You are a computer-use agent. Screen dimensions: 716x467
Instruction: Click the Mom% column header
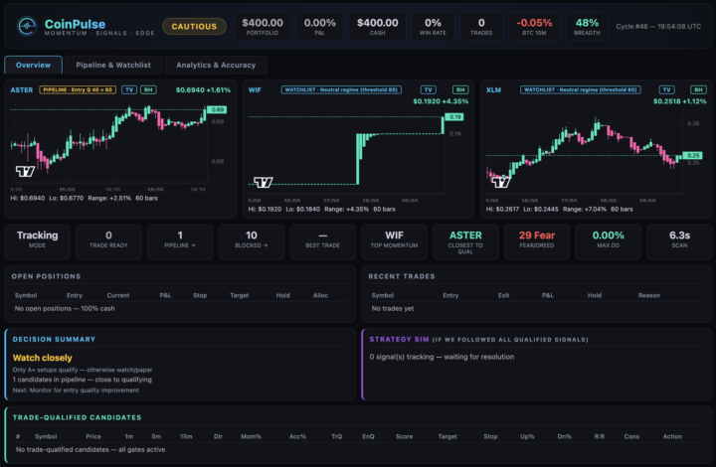tap(252, 436)
